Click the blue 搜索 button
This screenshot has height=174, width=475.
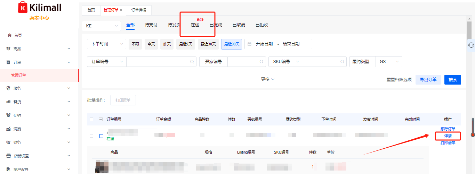[x=452, y=80]
